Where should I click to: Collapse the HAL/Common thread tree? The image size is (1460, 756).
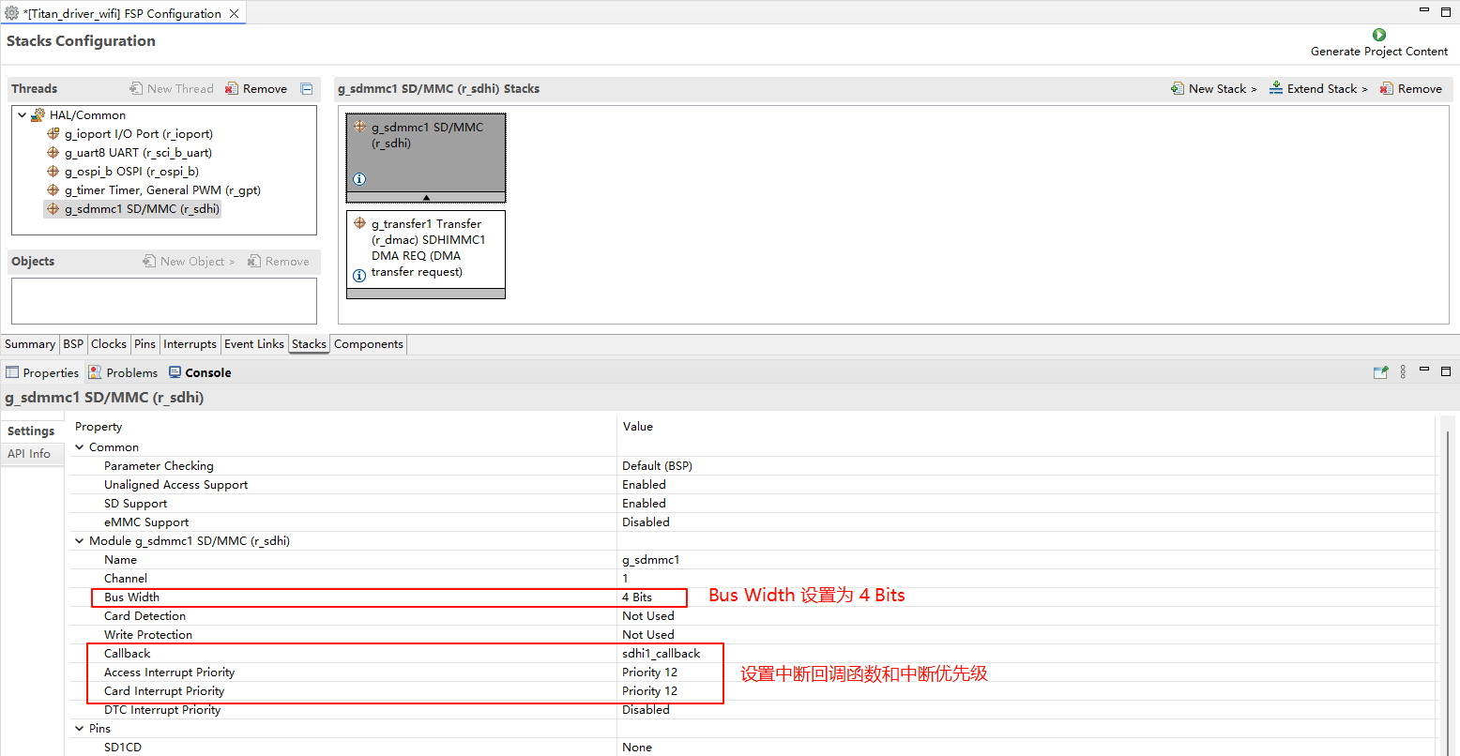click(x=23, y=115)
